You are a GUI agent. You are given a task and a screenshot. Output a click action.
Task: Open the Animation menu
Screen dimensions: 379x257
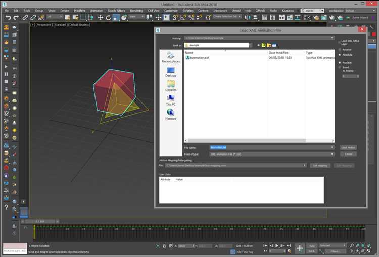point(97,11)
